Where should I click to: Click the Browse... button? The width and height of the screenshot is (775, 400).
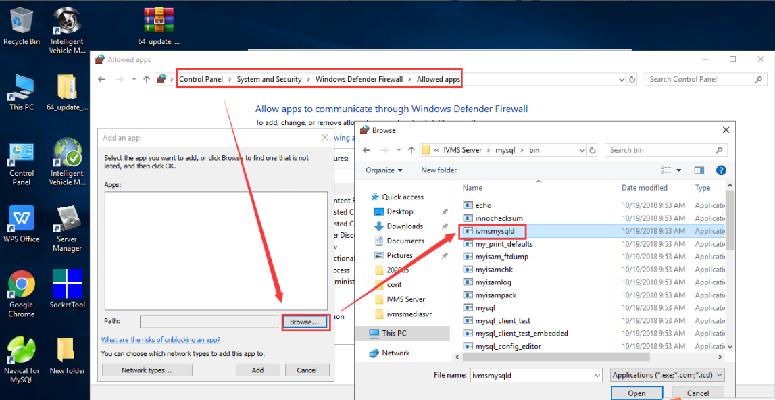point(305,322)
